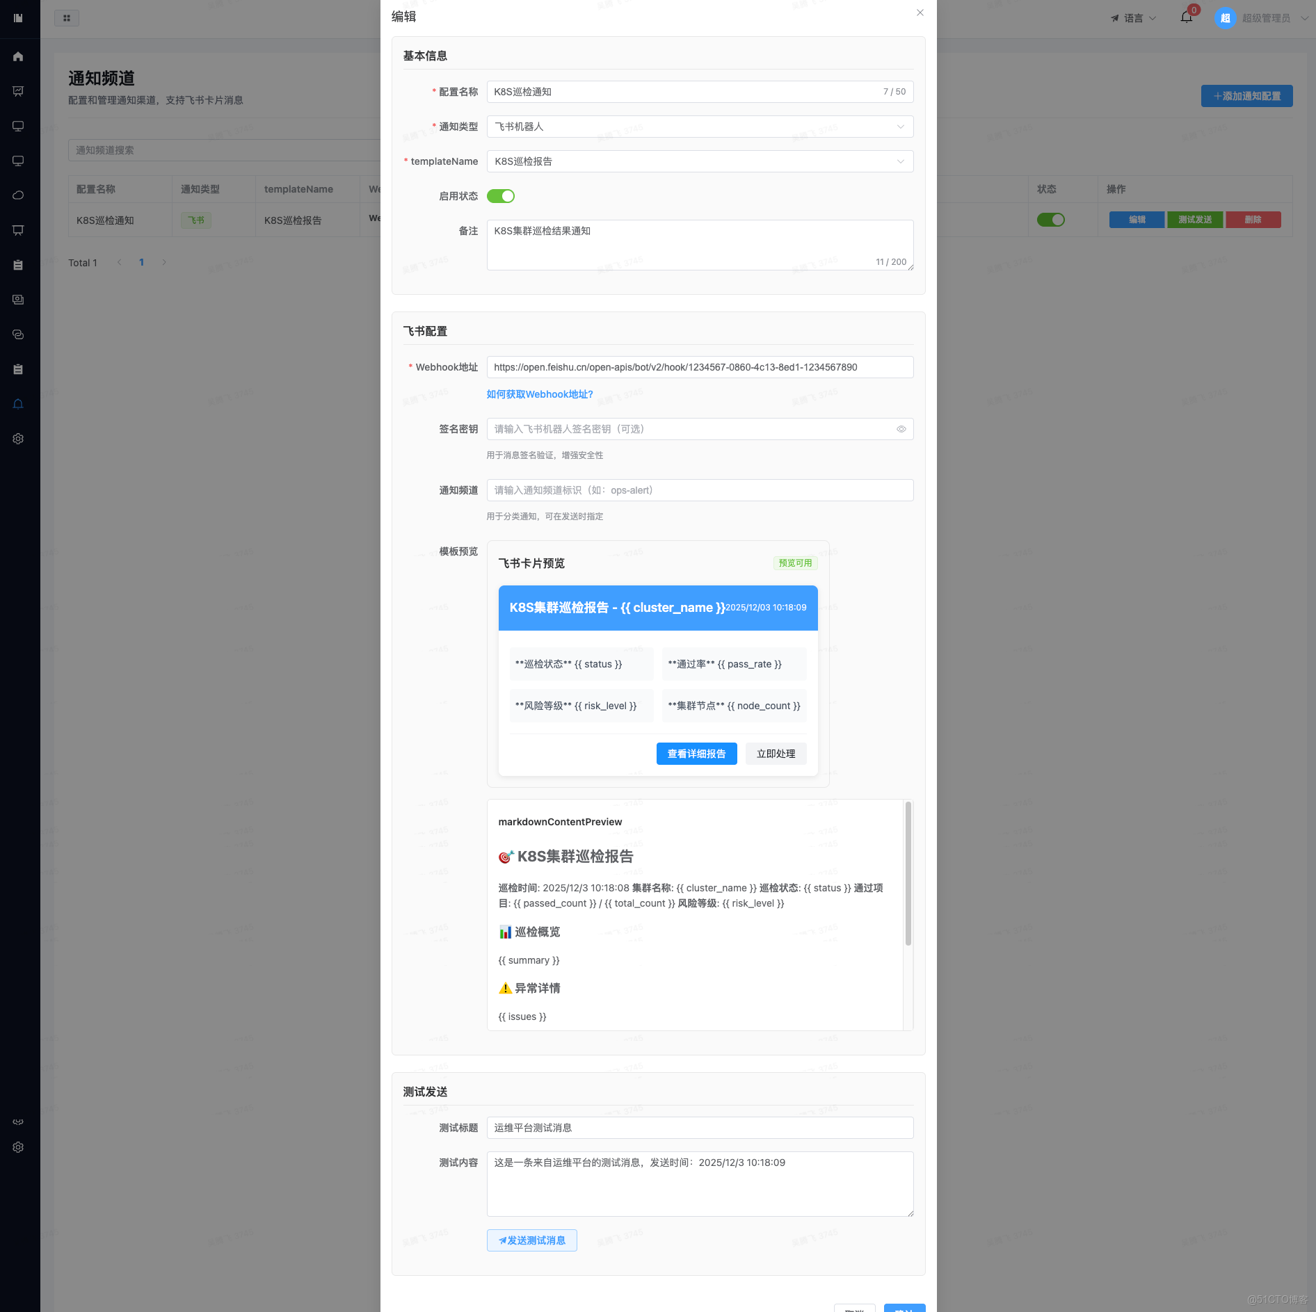Image resolution: width=1316 pixels, height=1312 pixels.
Task: Click the bottom-most gear icon in sidebar
Action: click(18, 1147)
